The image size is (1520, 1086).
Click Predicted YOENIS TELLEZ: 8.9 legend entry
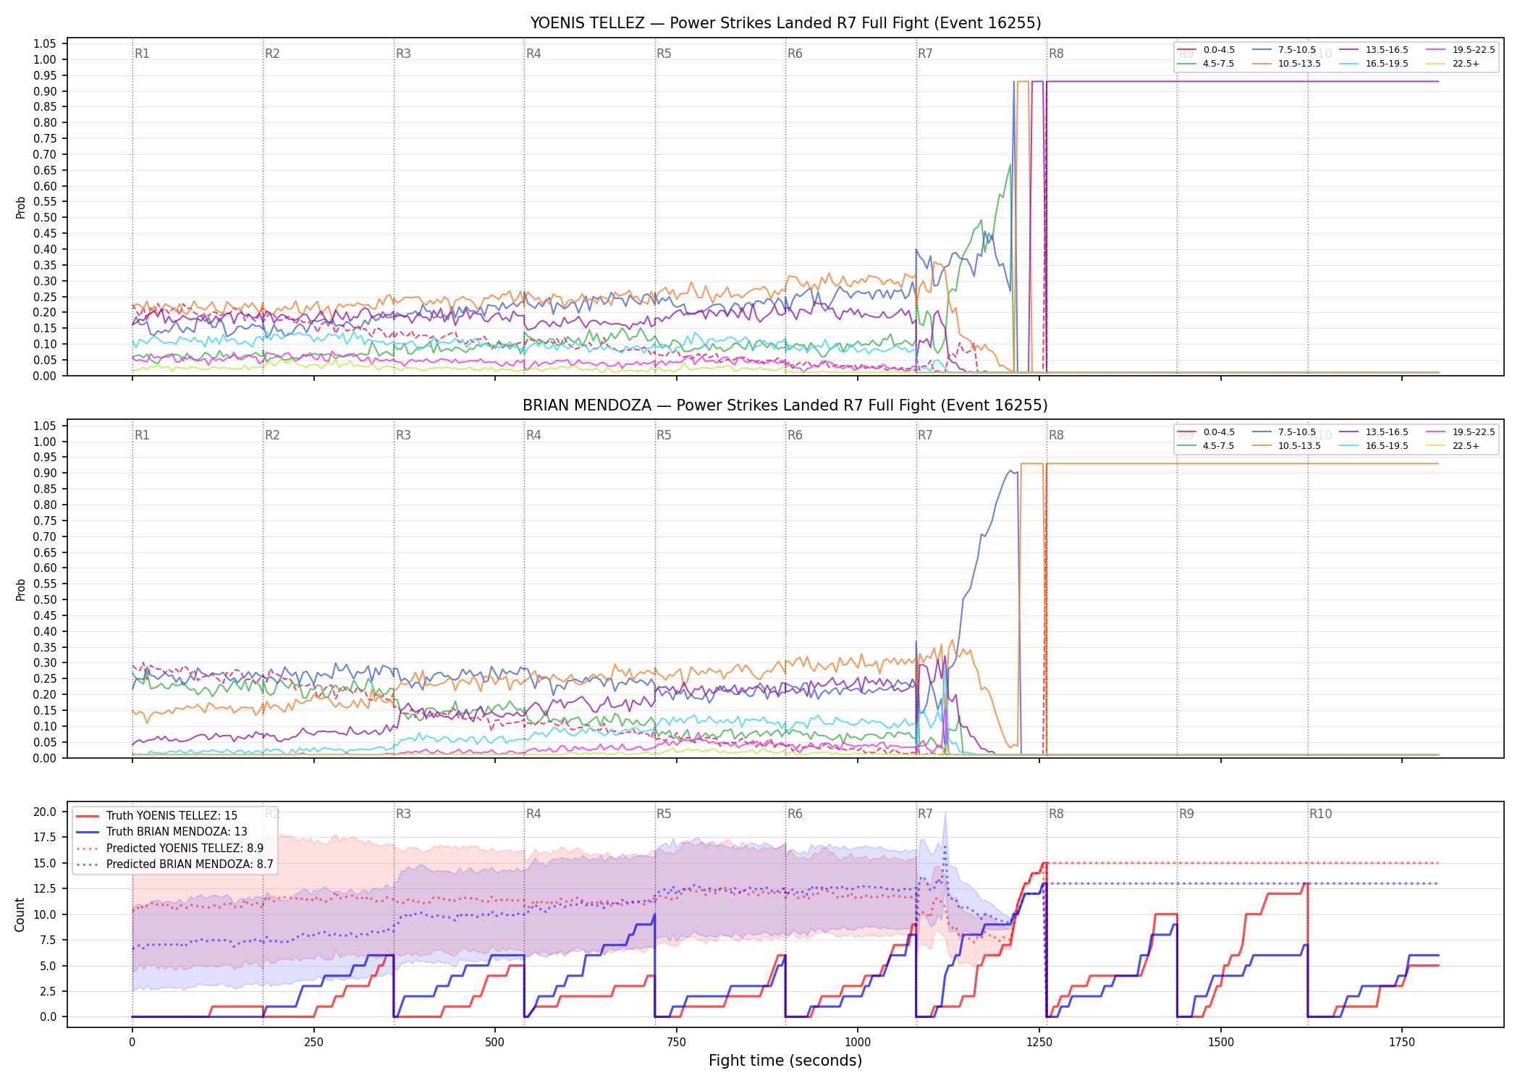(169, 848)
